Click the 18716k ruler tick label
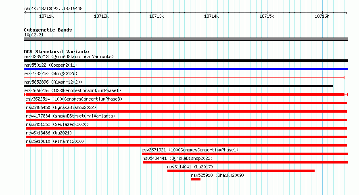 point(322,16)
